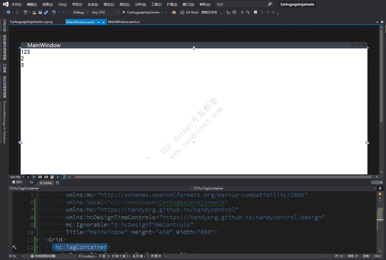This screenshot has width=386, height=260.
Task: Click the 复制文件名 toolbar button
Action: coord(209,12)
